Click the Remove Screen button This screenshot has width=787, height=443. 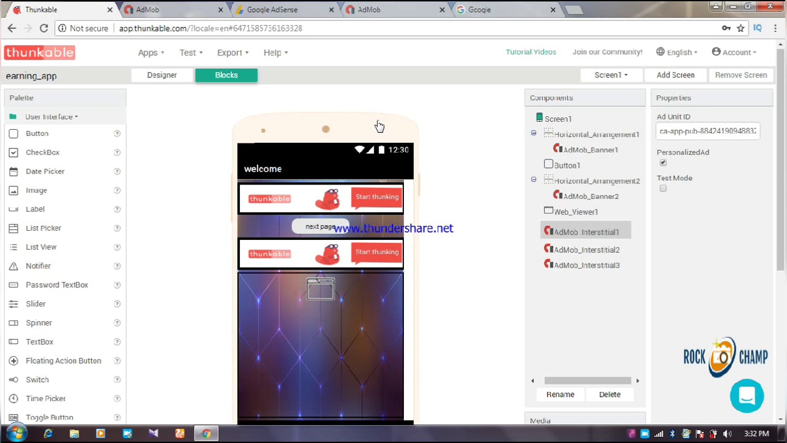click(741, 75)
